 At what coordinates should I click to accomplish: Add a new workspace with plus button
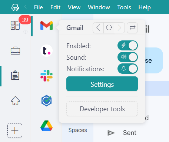click(15, 131)
